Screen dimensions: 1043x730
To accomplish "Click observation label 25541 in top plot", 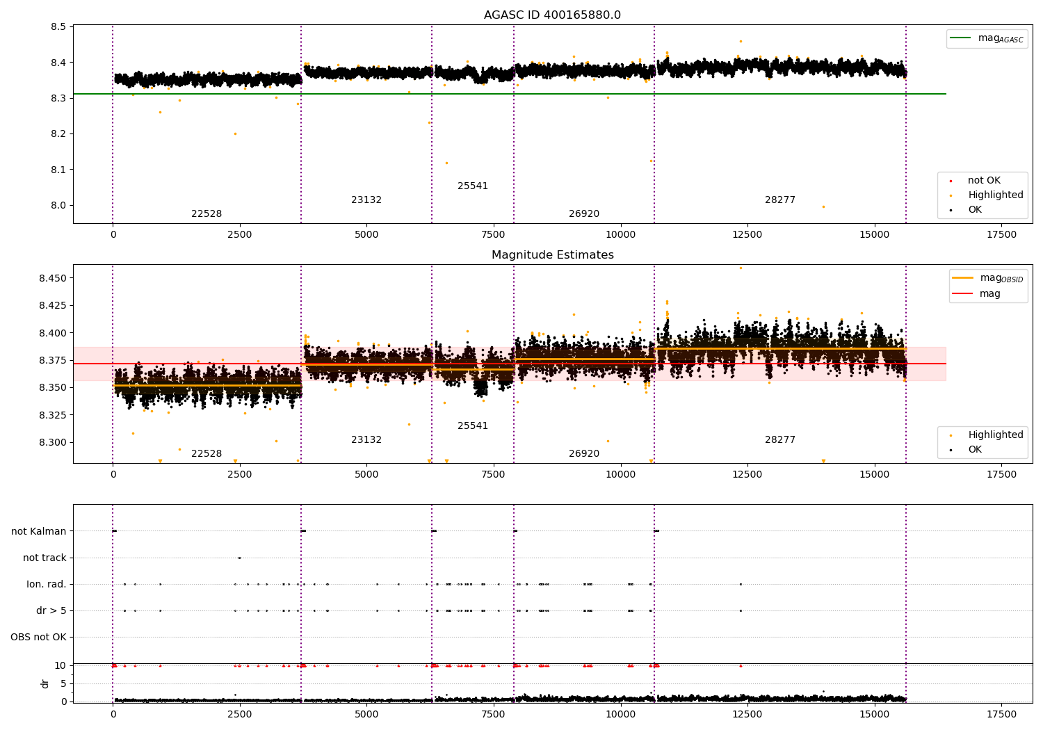I will point(473,186).
